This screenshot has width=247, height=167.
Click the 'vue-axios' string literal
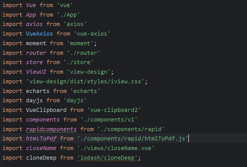tap(92, 34)
